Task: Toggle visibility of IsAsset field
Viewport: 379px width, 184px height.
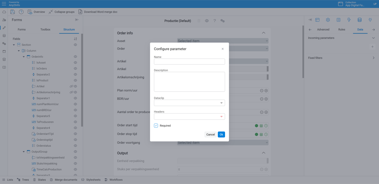Action: (75, 63)
